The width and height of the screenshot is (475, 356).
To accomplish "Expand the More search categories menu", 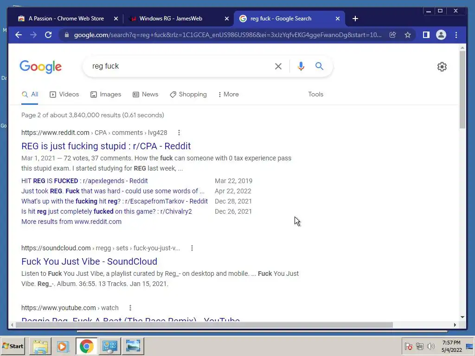I will tap(228, 95).
